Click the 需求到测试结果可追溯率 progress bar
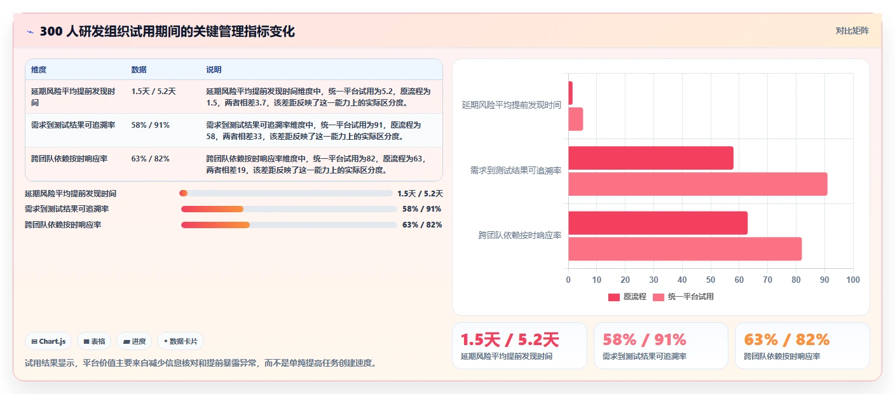 point(289,209)
